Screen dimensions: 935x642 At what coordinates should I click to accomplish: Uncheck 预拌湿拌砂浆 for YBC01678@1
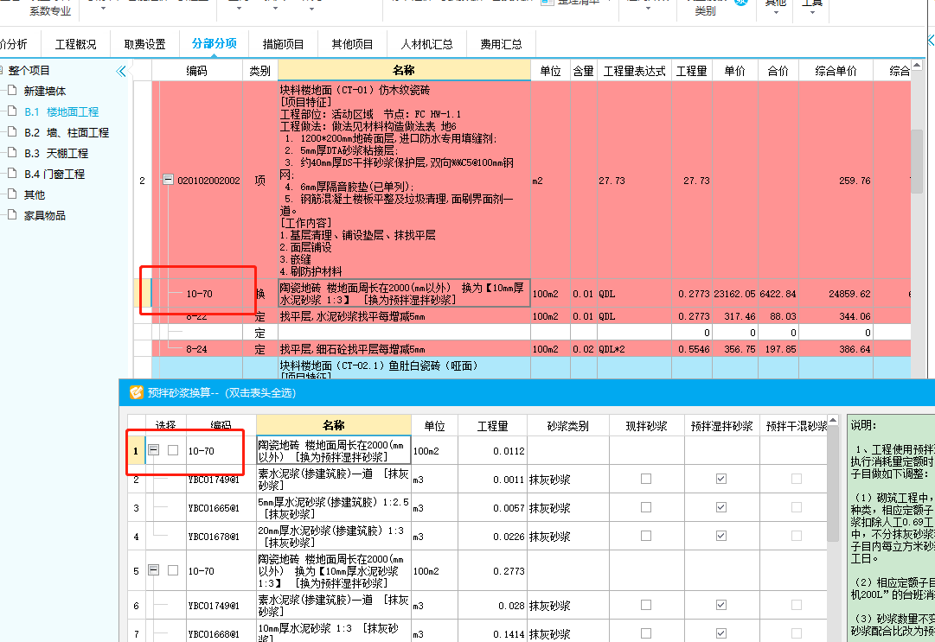721,536
